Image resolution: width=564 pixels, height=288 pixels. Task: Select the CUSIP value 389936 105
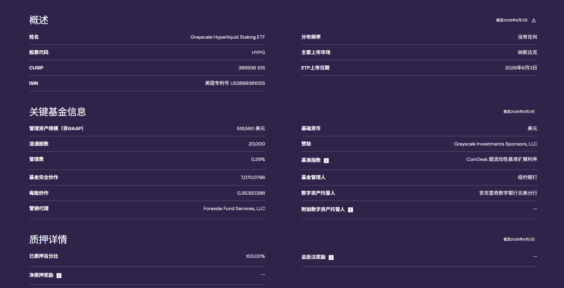pyautogui.click(x=252, y=68)
